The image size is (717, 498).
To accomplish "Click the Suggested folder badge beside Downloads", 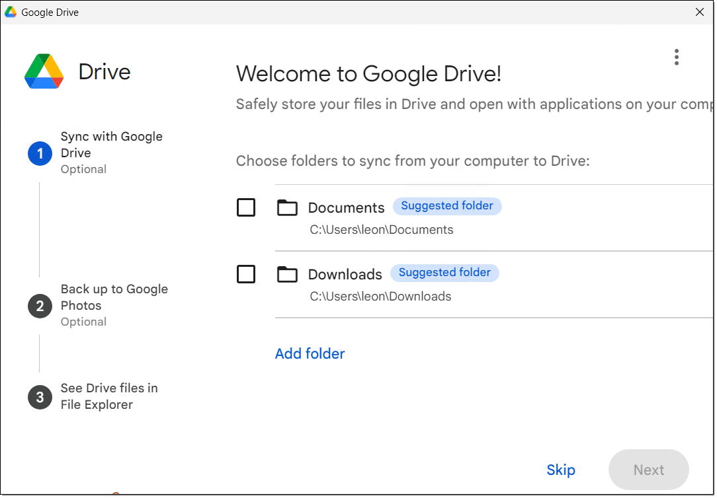I will pyautogui.click(x=444, y=273).
